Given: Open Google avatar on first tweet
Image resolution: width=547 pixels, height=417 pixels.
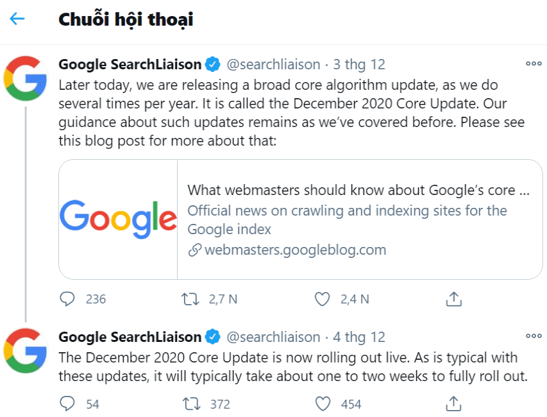Looking at the screenshot, I should click(25, 78).
